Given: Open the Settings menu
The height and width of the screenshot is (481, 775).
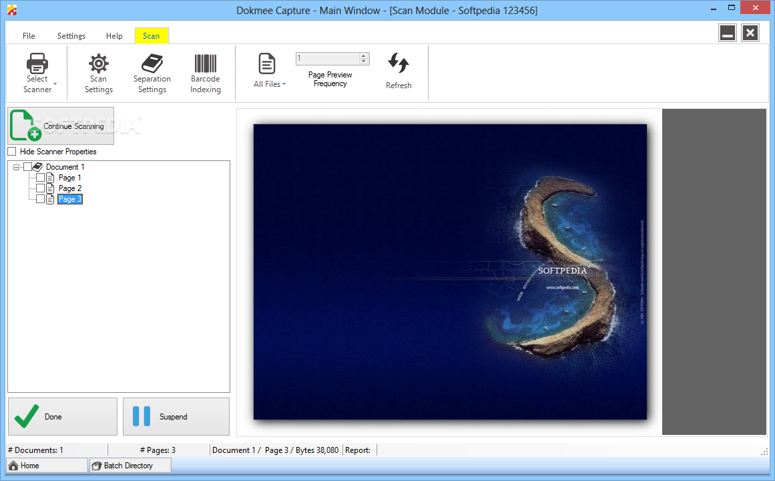Looking at the screenshot, I should click(71, 35).
